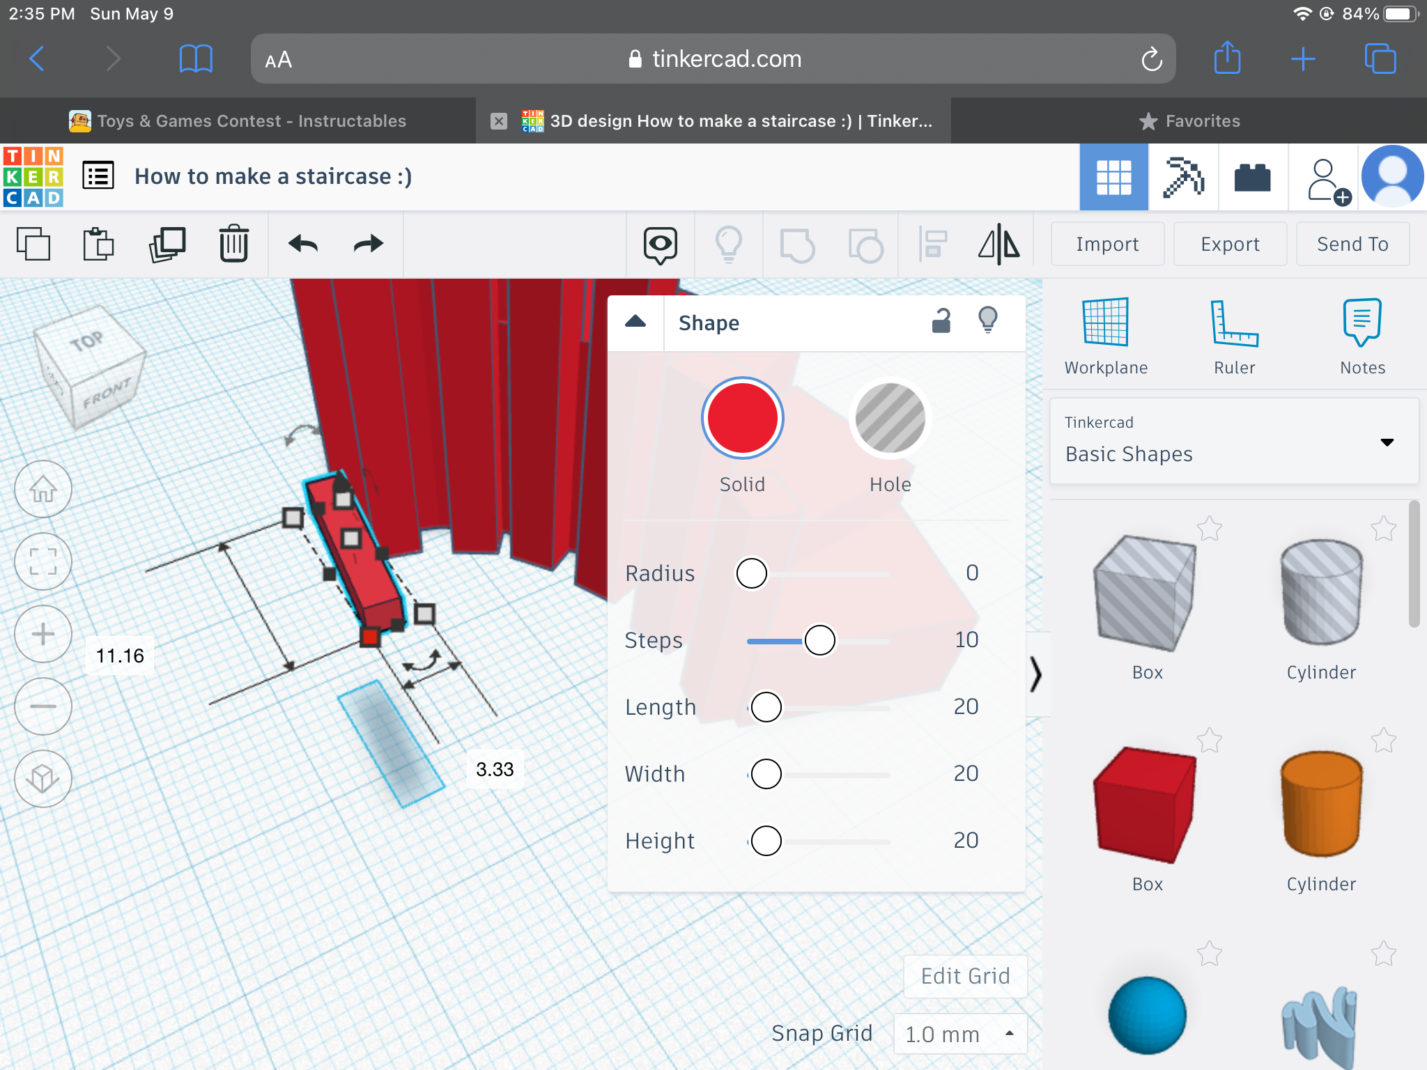Open the Basic Shapes library dropdown

tap(1234, 441)
